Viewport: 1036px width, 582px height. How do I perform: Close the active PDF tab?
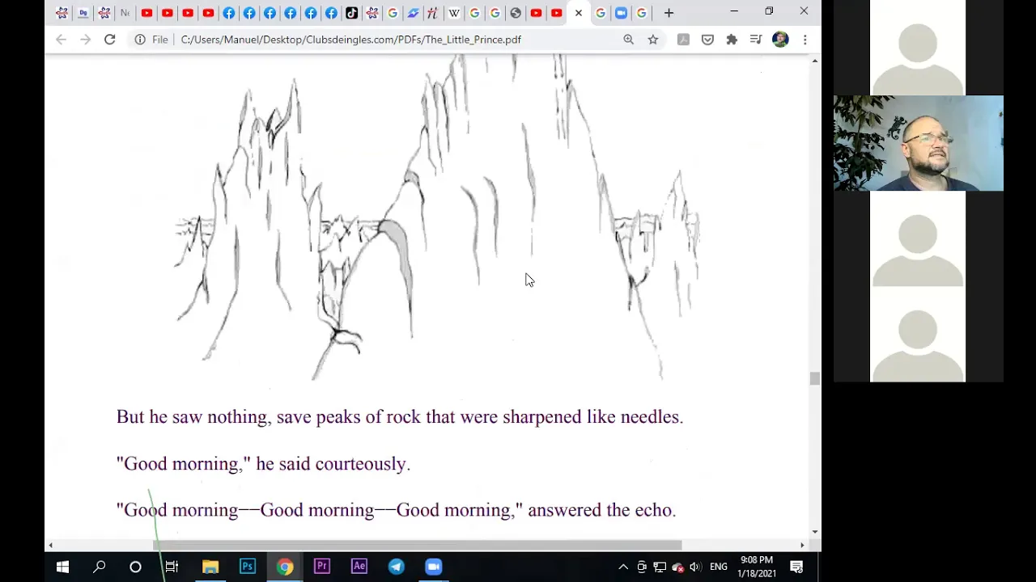(578, 13)
